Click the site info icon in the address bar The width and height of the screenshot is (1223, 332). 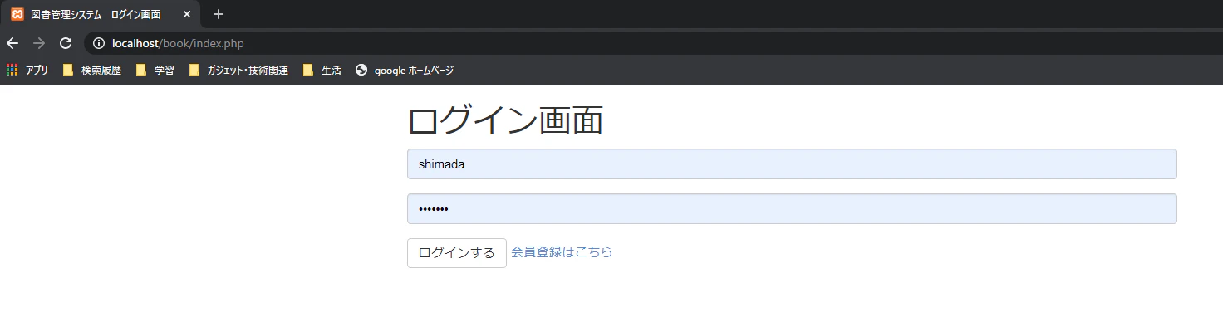(x=99, y=43)
